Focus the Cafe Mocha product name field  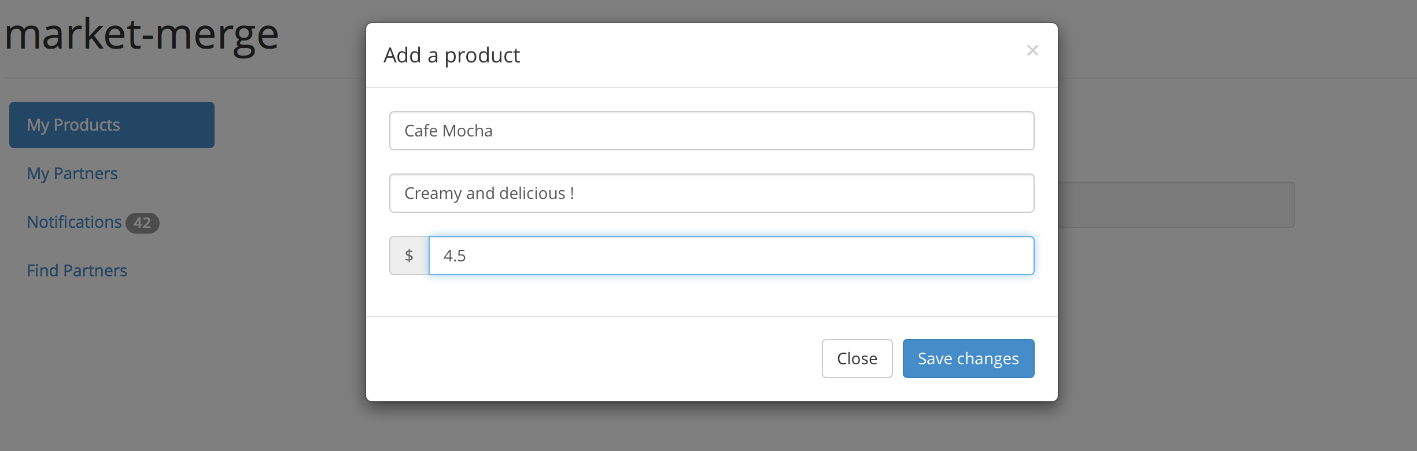point(711,131)
